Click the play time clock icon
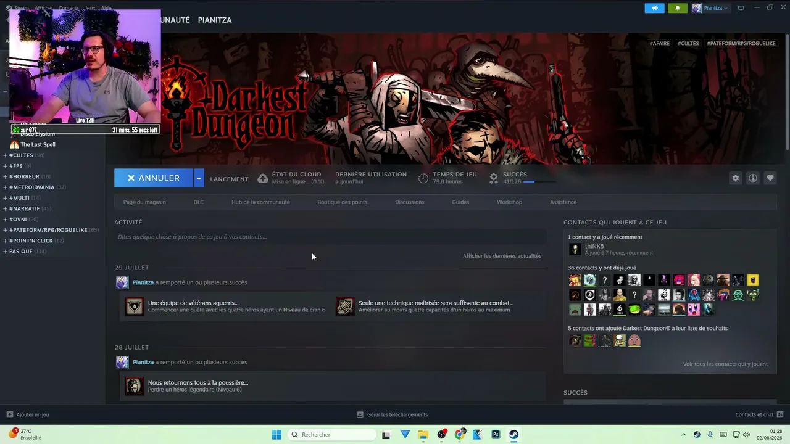The image size is (790, 444). tap(423, 178)
